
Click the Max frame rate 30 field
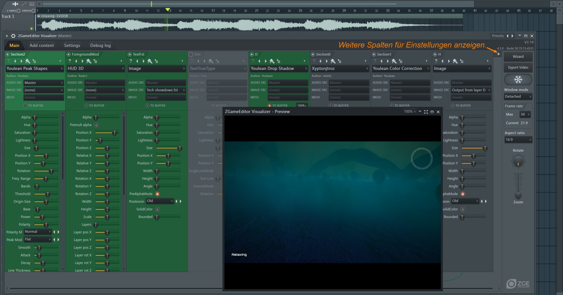coord(525,114)
